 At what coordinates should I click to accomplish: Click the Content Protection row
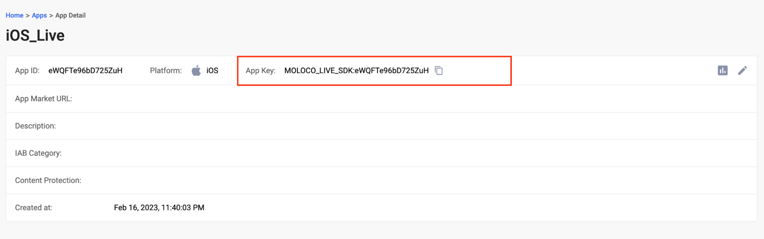pos(381,180)
